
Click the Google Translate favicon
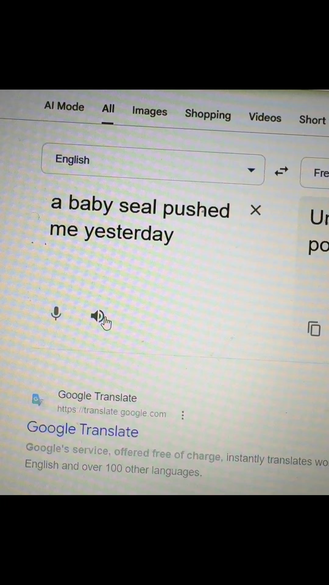(x=37, y=399)
